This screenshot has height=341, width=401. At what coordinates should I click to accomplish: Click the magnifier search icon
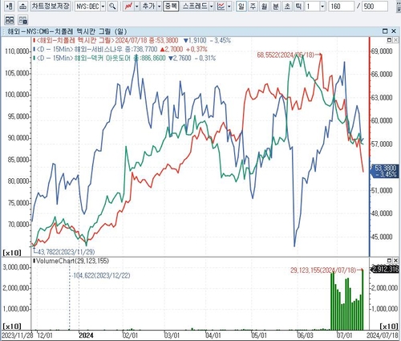click(112, 6)
